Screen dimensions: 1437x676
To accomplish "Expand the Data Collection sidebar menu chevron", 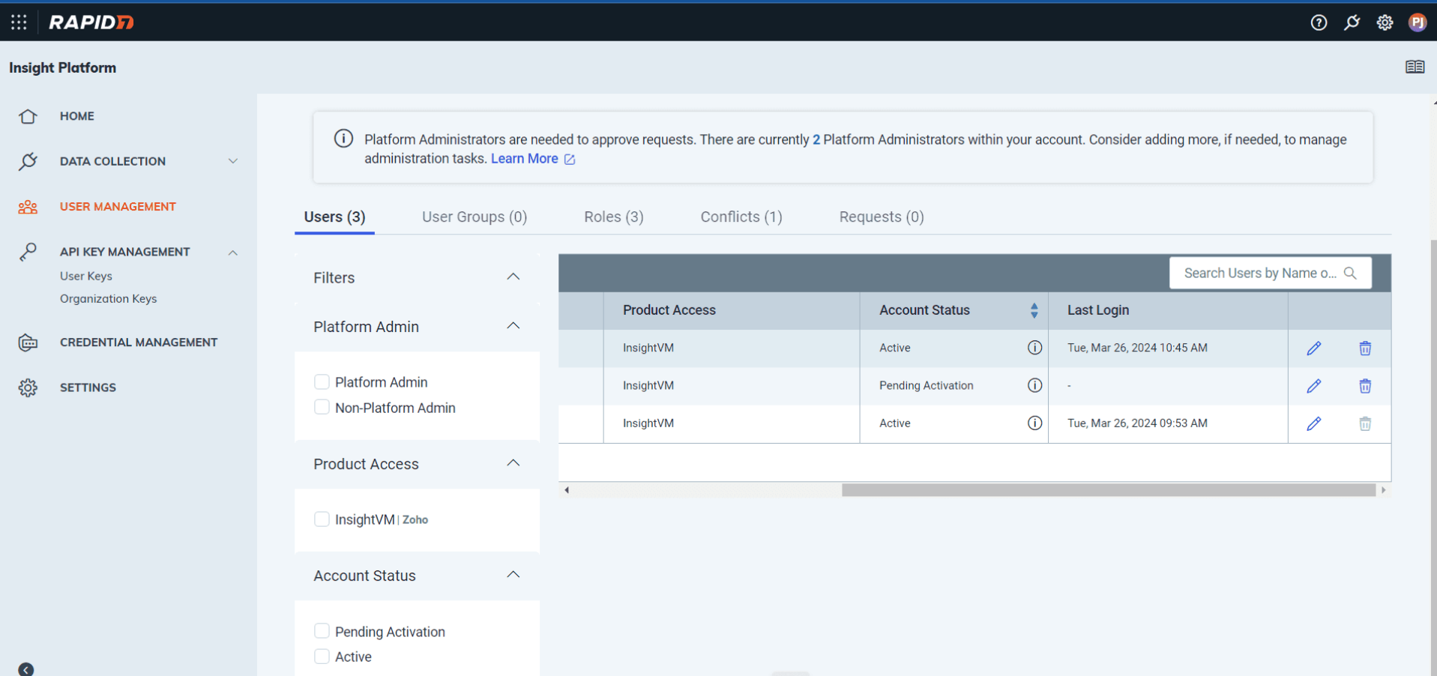I will click(233, 161).
